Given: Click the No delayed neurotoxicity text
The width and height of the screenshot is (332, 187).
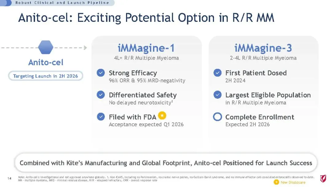Looking at the screenshot, I should tap(141, 102).
